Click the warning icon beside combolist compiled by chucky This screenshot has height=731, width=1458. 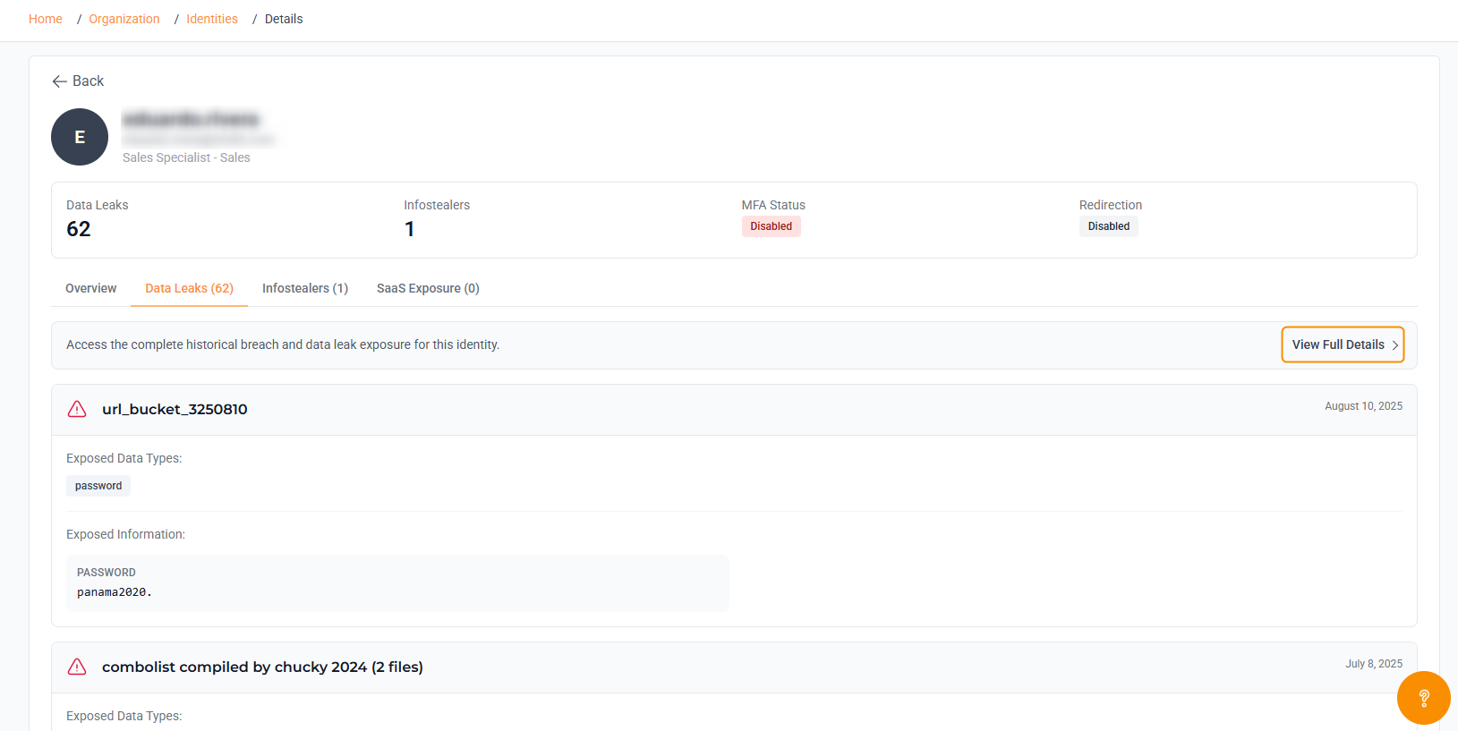77,667
